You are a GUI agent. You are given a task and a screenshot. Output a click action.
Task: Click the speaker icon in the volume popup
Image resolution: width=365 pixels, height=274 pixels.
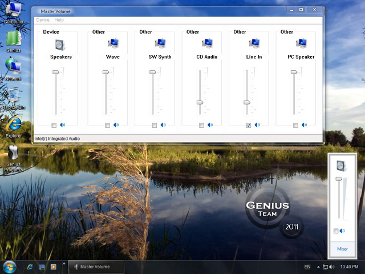[342, 166]
